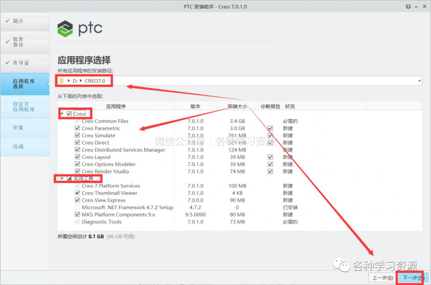This screenshot has height=285, width=431.
Task: Click the 8.1 GB total space text
Action: point(96,236)
